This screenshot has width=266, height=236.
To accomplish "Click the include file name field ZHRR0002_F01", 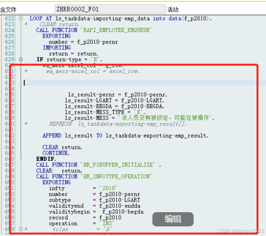I will (x=110, y=9).
